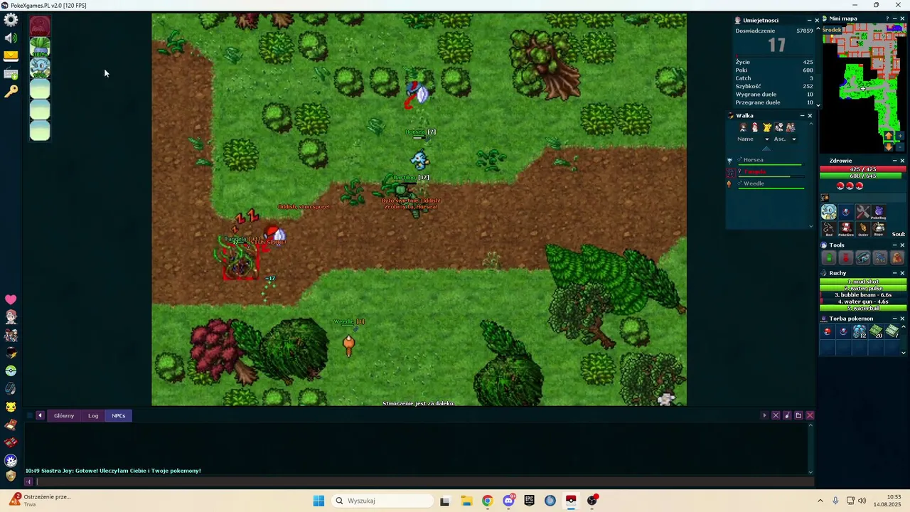Click the chat tabs left arrow
This screenshot has height=512, width=910.
[x=40, y=415]
